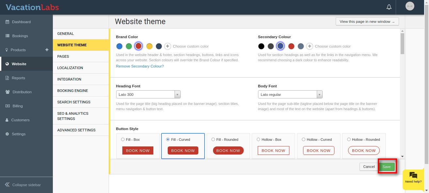Image resolution: width=429 pixels, height=193 pixels.
Task: Switch to the Localization settings tab
Action: [x=70, y=68]
